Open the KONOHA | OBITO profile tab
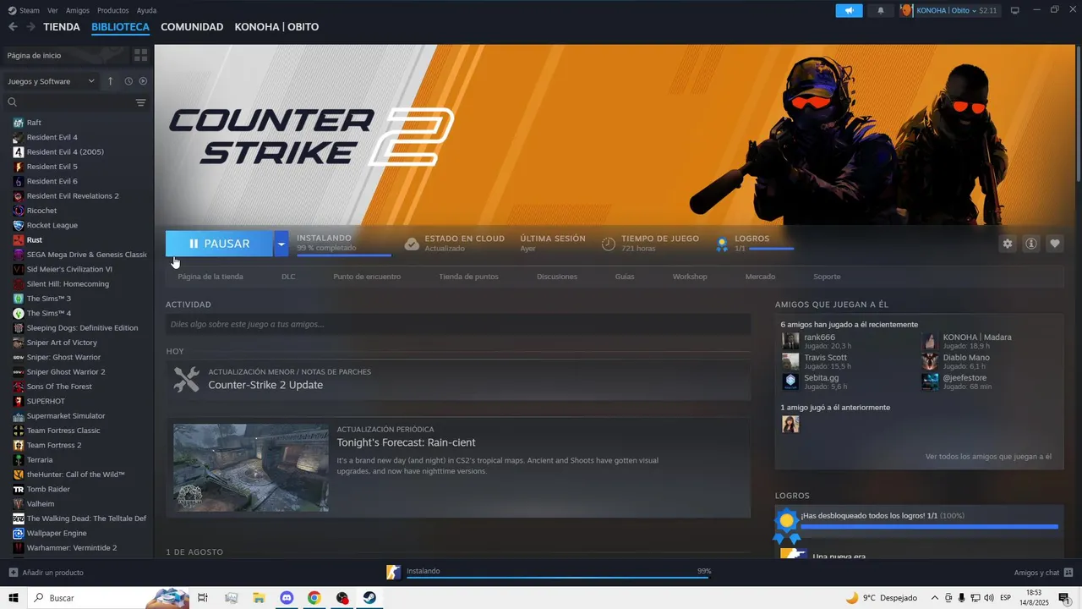1082x609 pixels. (x=276, y=27)
